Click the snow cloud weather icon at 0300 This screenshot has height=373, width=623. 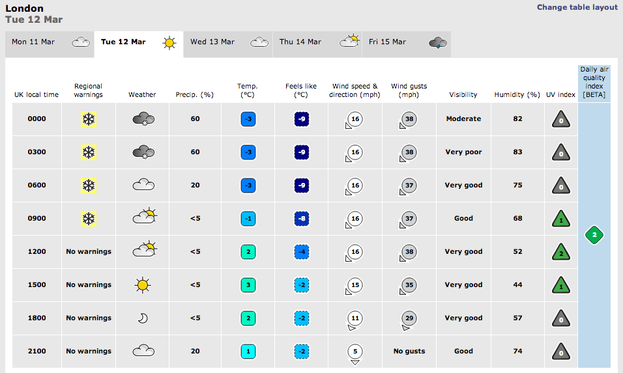tap(143, 152)
